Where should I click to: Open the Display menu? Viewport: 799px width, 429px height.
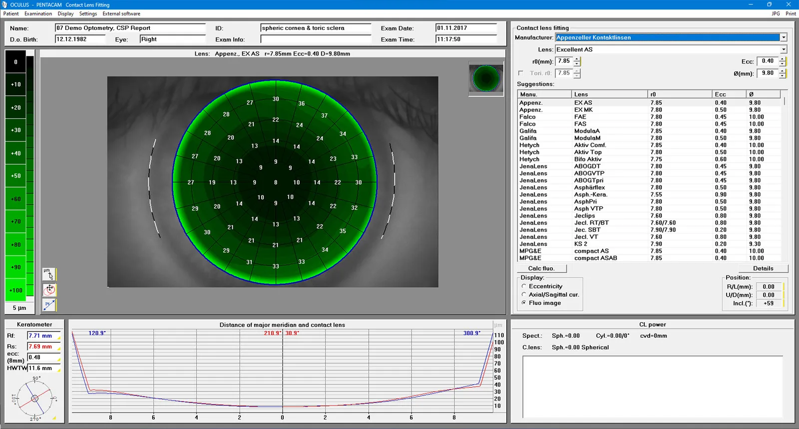[65, 13]
